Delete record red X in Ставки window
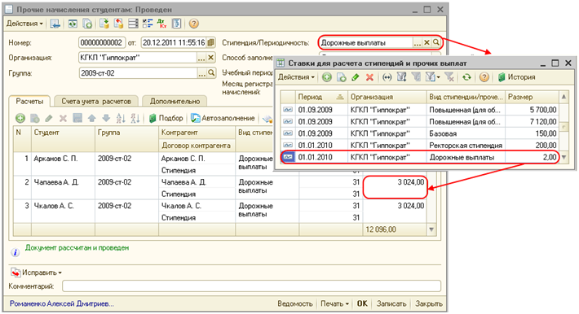The width and height of the screenshot is (579, 314). 369,77
